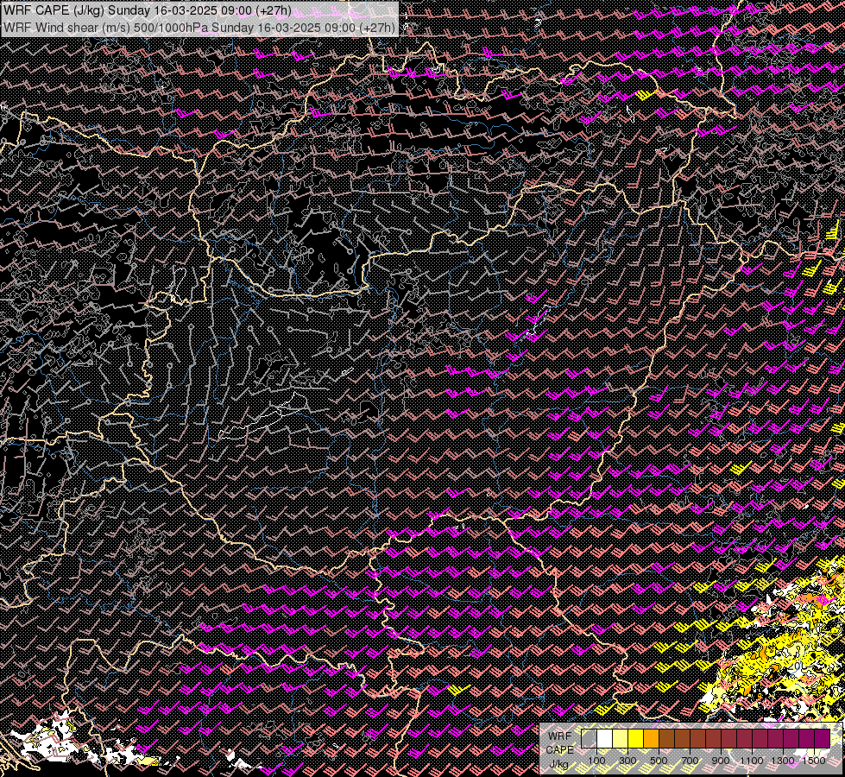Click the WRF CAPE title line

click(148, 10)
